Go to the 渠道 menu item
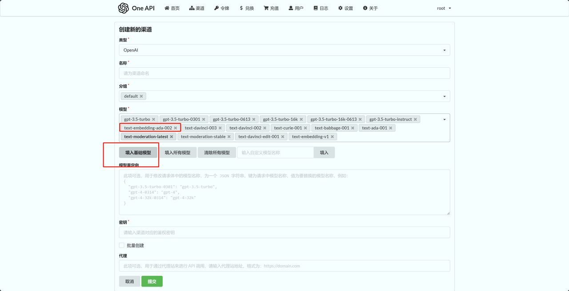Image resolution: width=569 pixels, height=291 pixels. (x=196, y=8)
